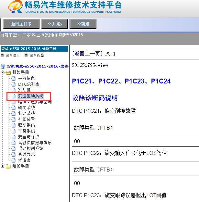The image size is (199, 202).
Task: Click the page icon next to 混动控制系统
Action: (x=13, y=149)
